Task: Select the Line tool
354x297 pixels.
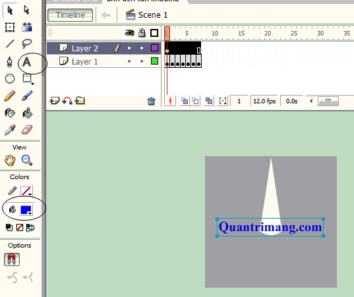Action: [10, 43]
